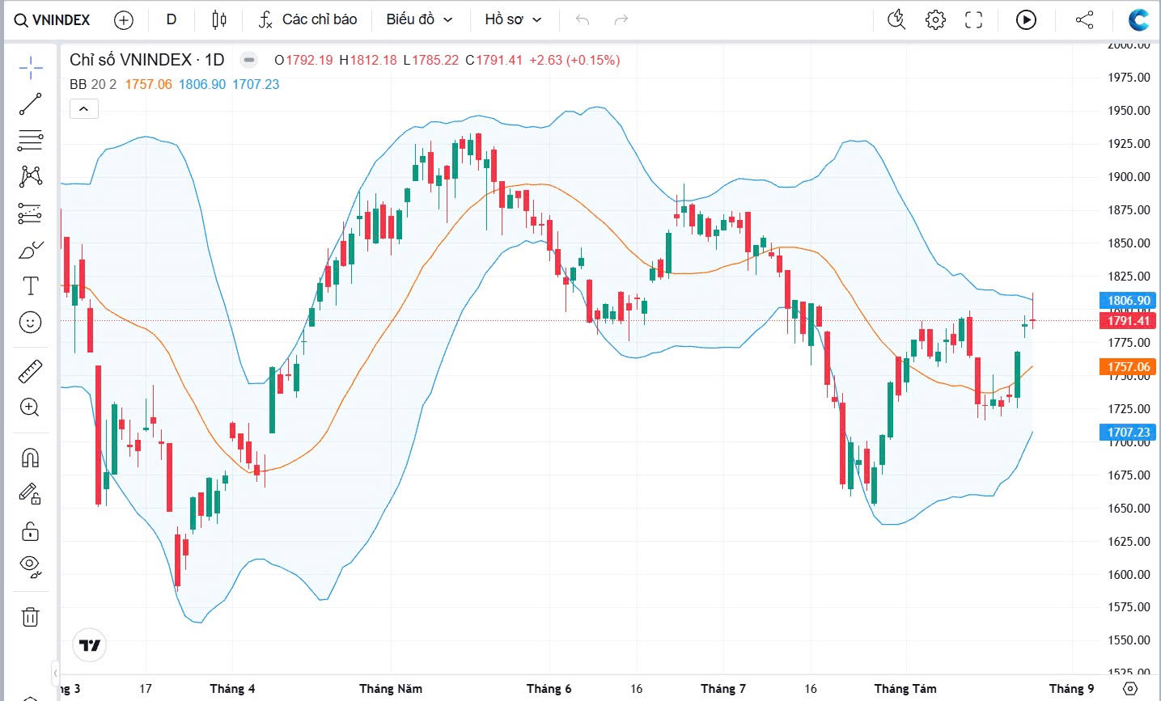Remove drawings with the trash icon
This screenshot has height=701, width=1161.
[x=30, y=617]
